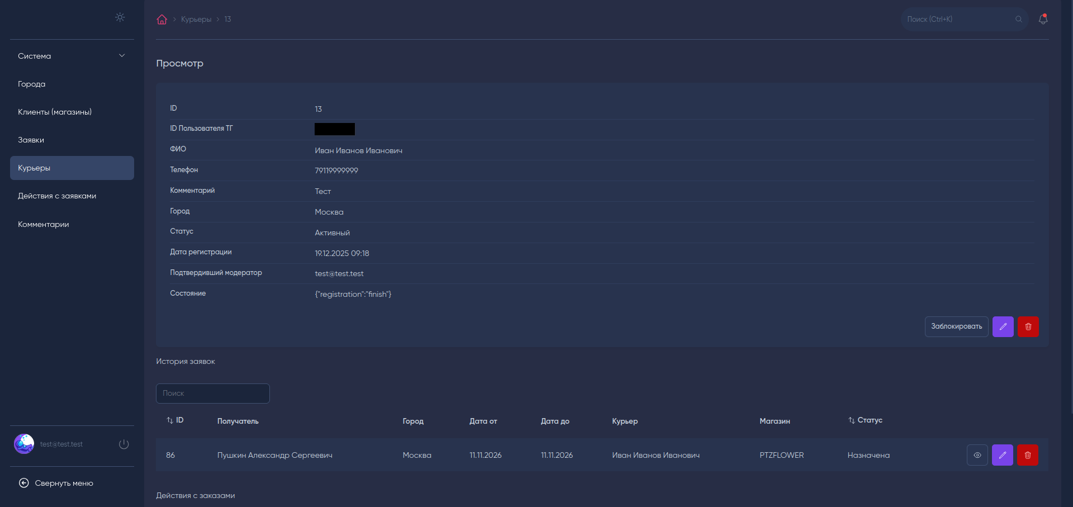
Task: View order 86 with eye icon
Action: point(977,456)
